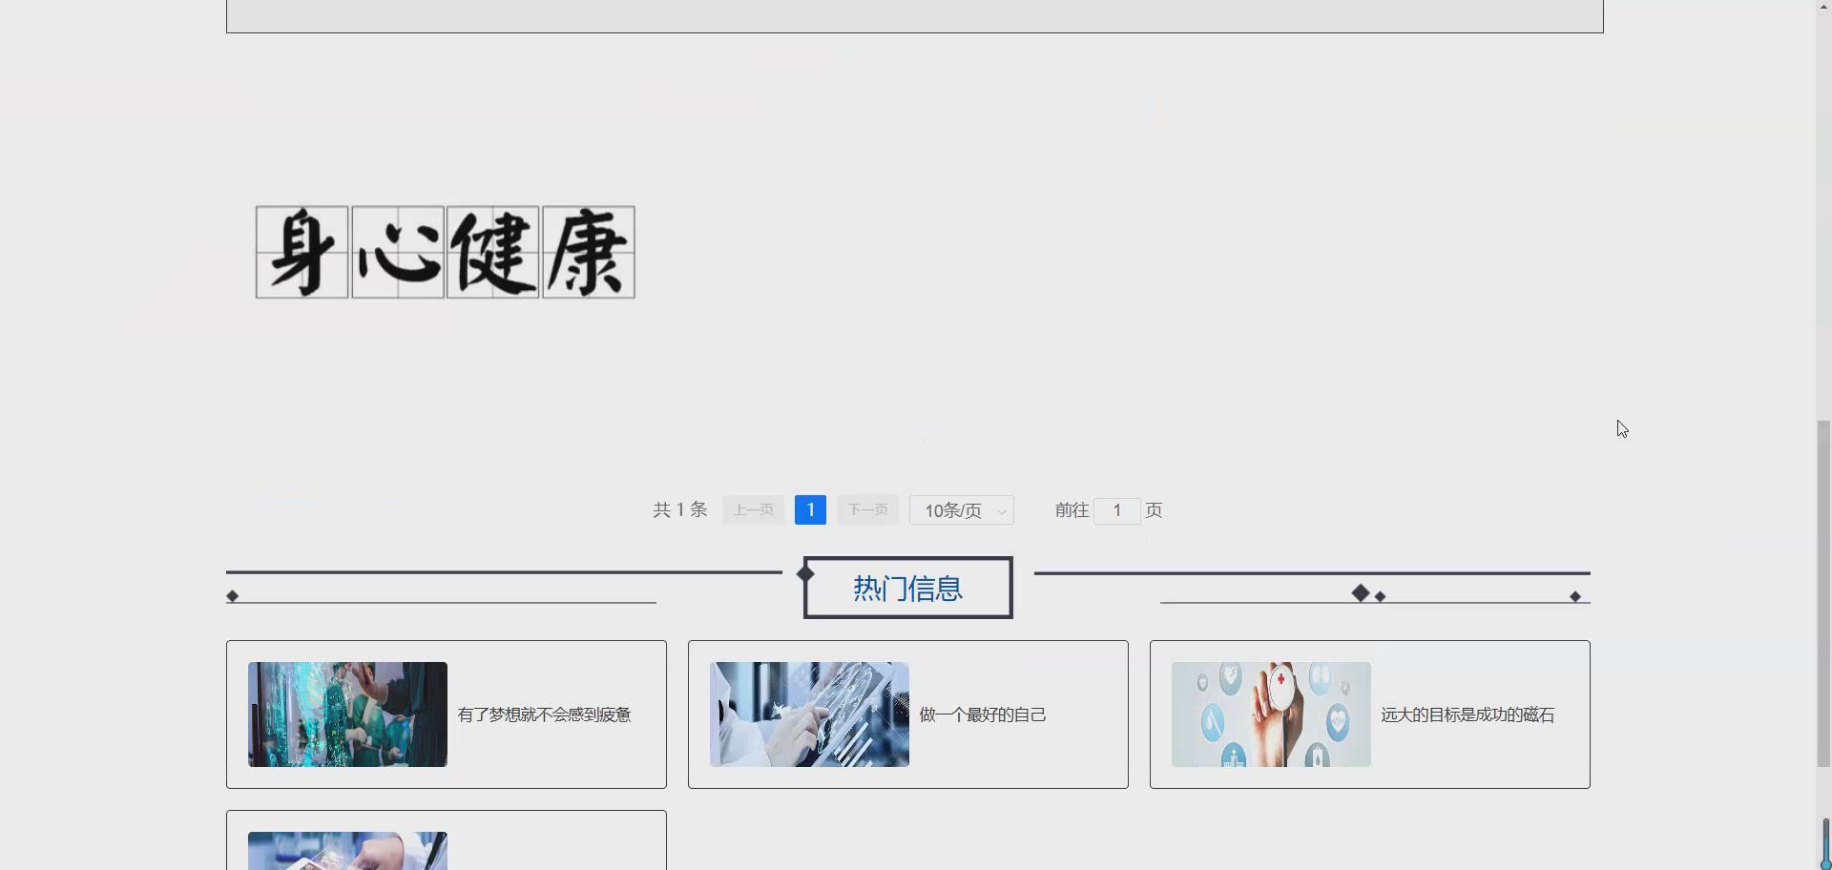Expand page size options to choose per-page count

[x=961, y=509]
